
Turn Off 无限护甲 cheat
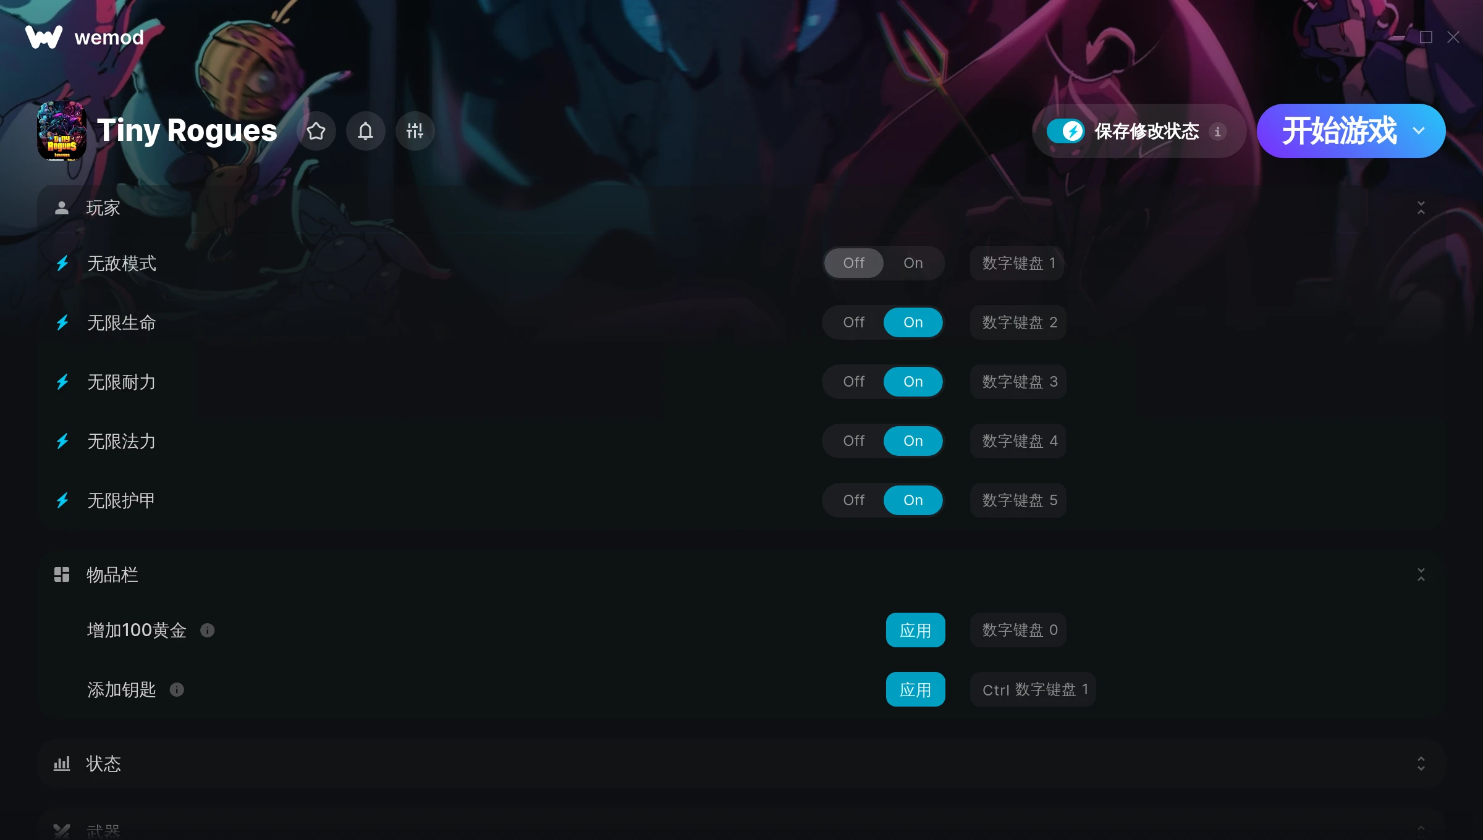click(854, 500)
